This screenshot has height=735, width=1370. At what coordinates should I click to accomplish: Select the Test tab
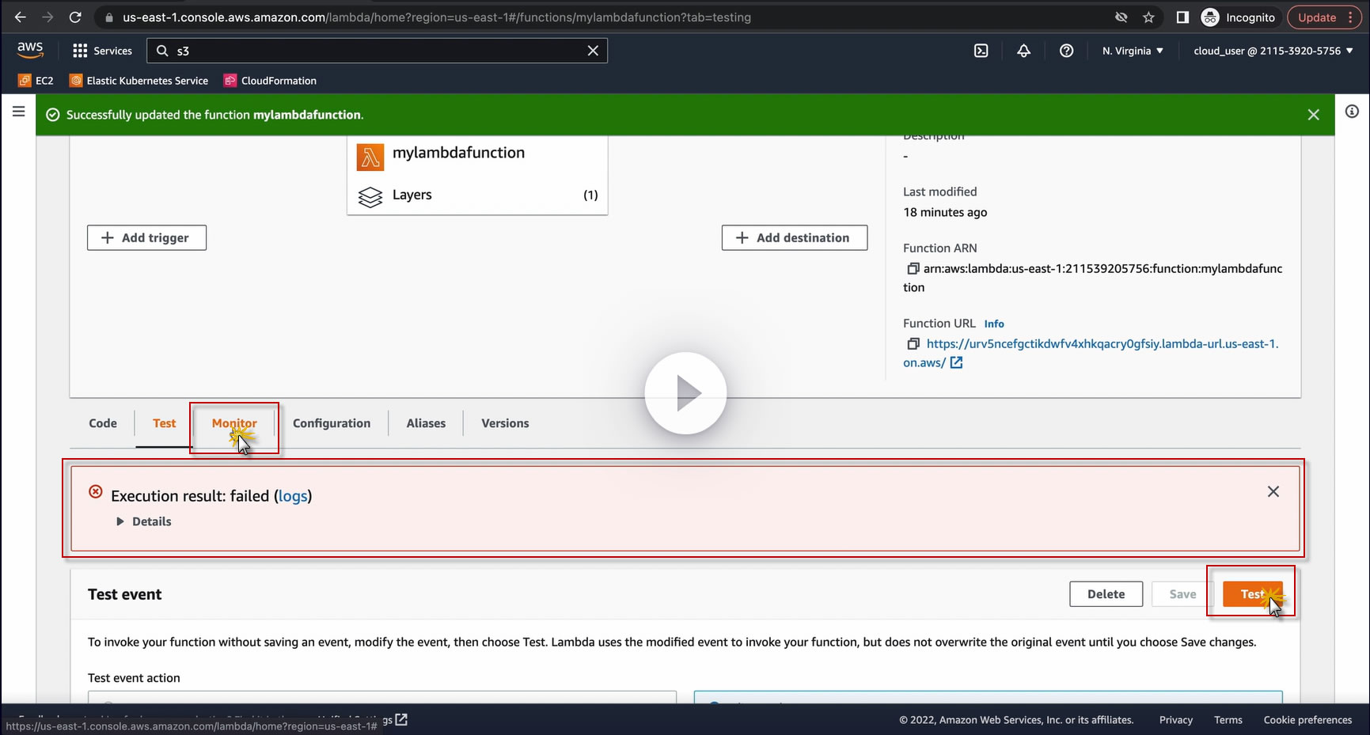[165, 423]
